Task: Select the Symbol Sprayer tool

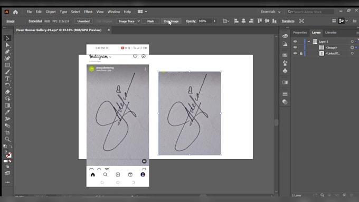Action: 7,119
